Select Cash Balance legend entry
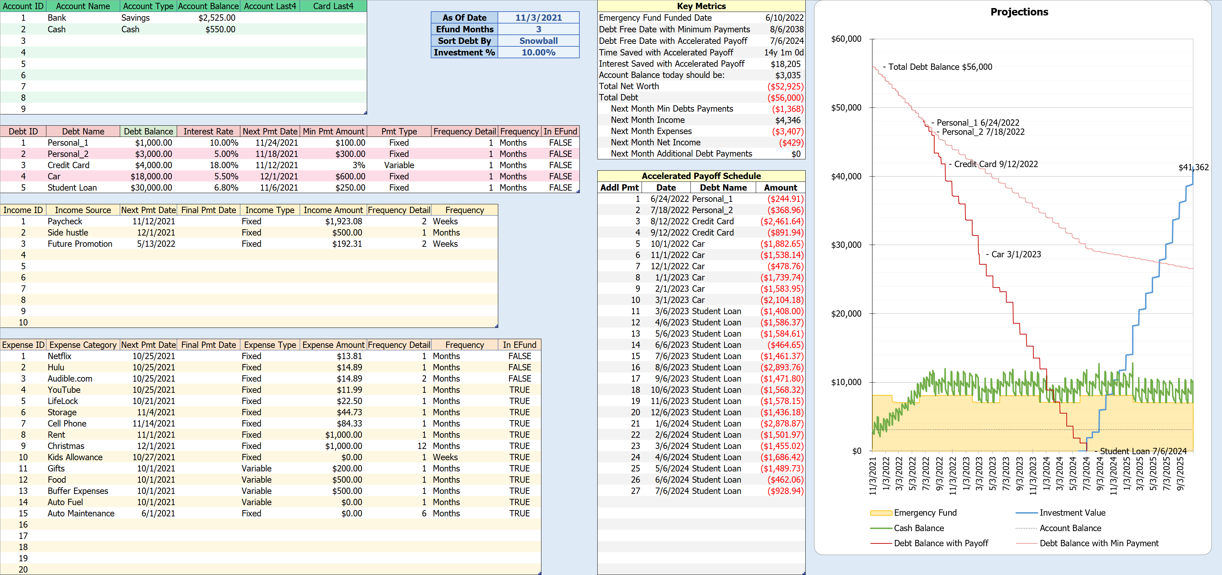 [908, 528]
